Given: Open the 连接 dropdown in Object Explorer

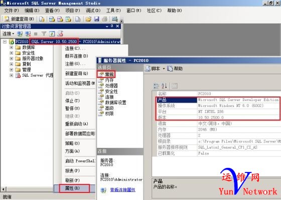Looking at the screenshot, I should tap(8, 33).
